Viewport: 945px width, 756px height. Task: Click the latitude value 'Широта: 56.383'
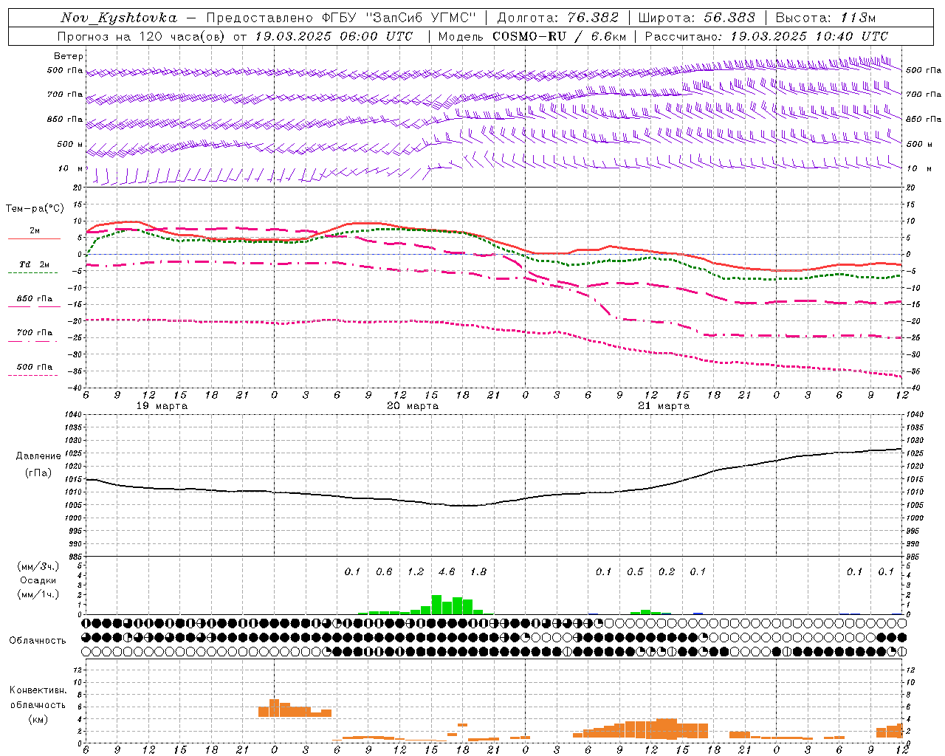[697, 18]
